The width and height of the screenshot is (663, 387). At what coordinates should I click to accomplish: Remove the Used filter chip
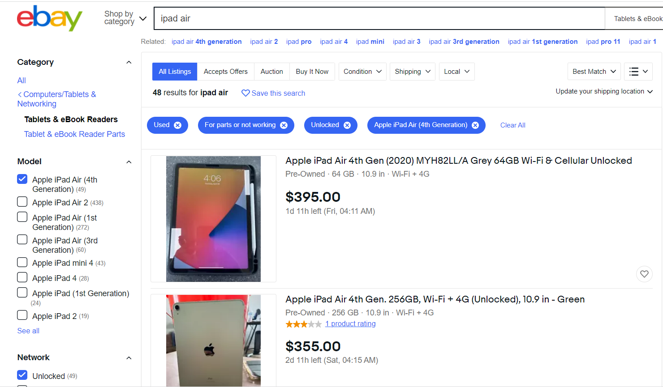click(178, 125)
